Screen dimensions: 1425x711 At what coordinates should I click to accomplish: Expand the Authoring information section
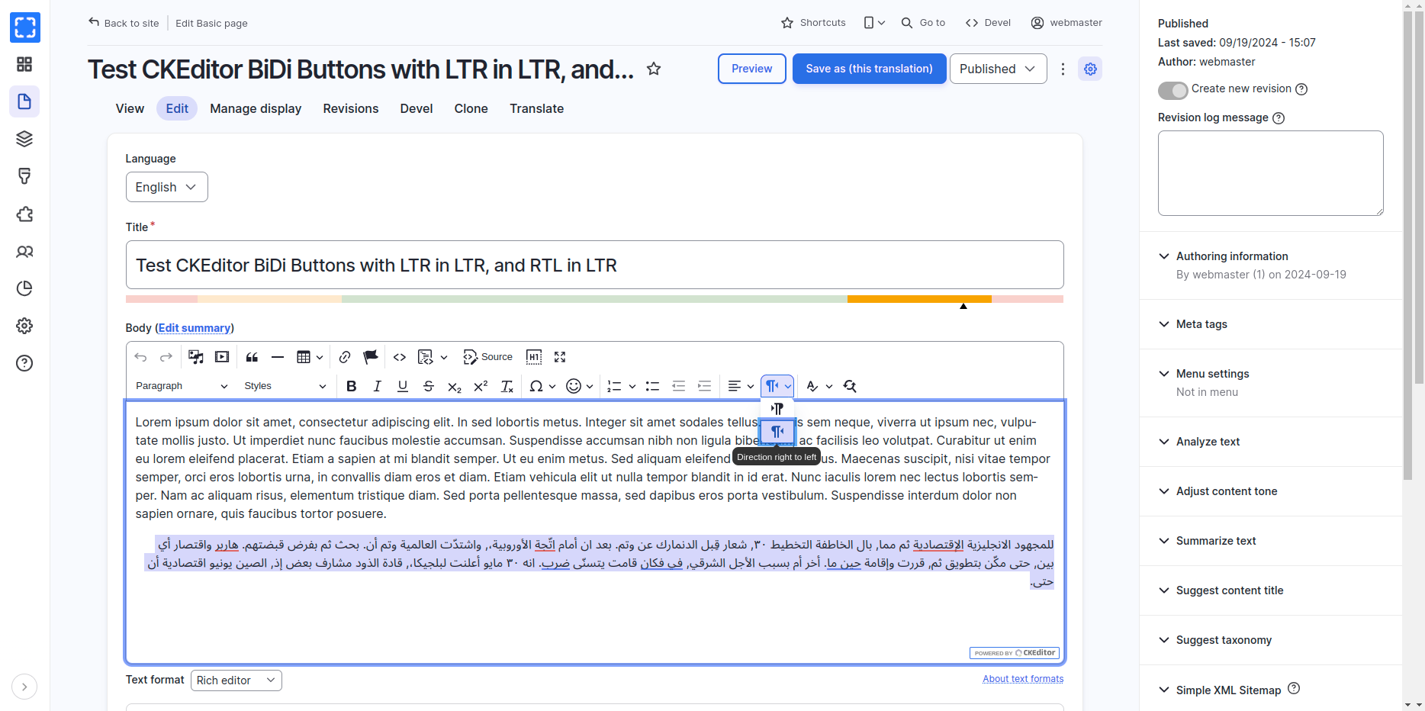point(1232,256)
